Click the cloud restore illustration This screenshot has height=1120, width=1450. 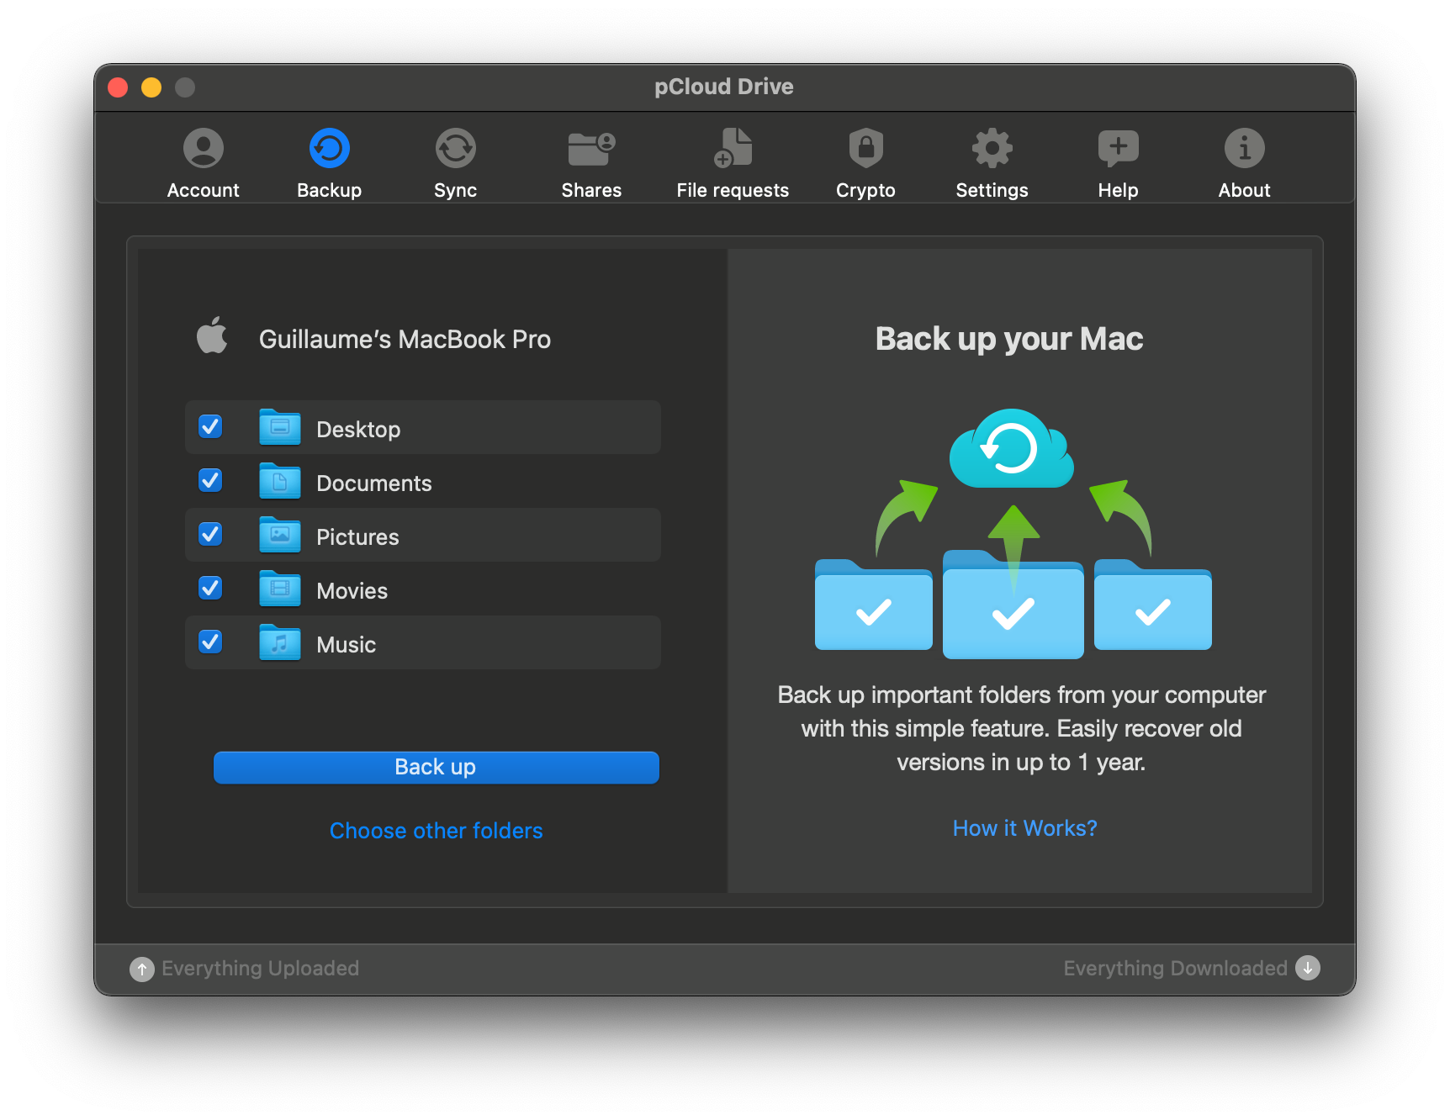1012,449
